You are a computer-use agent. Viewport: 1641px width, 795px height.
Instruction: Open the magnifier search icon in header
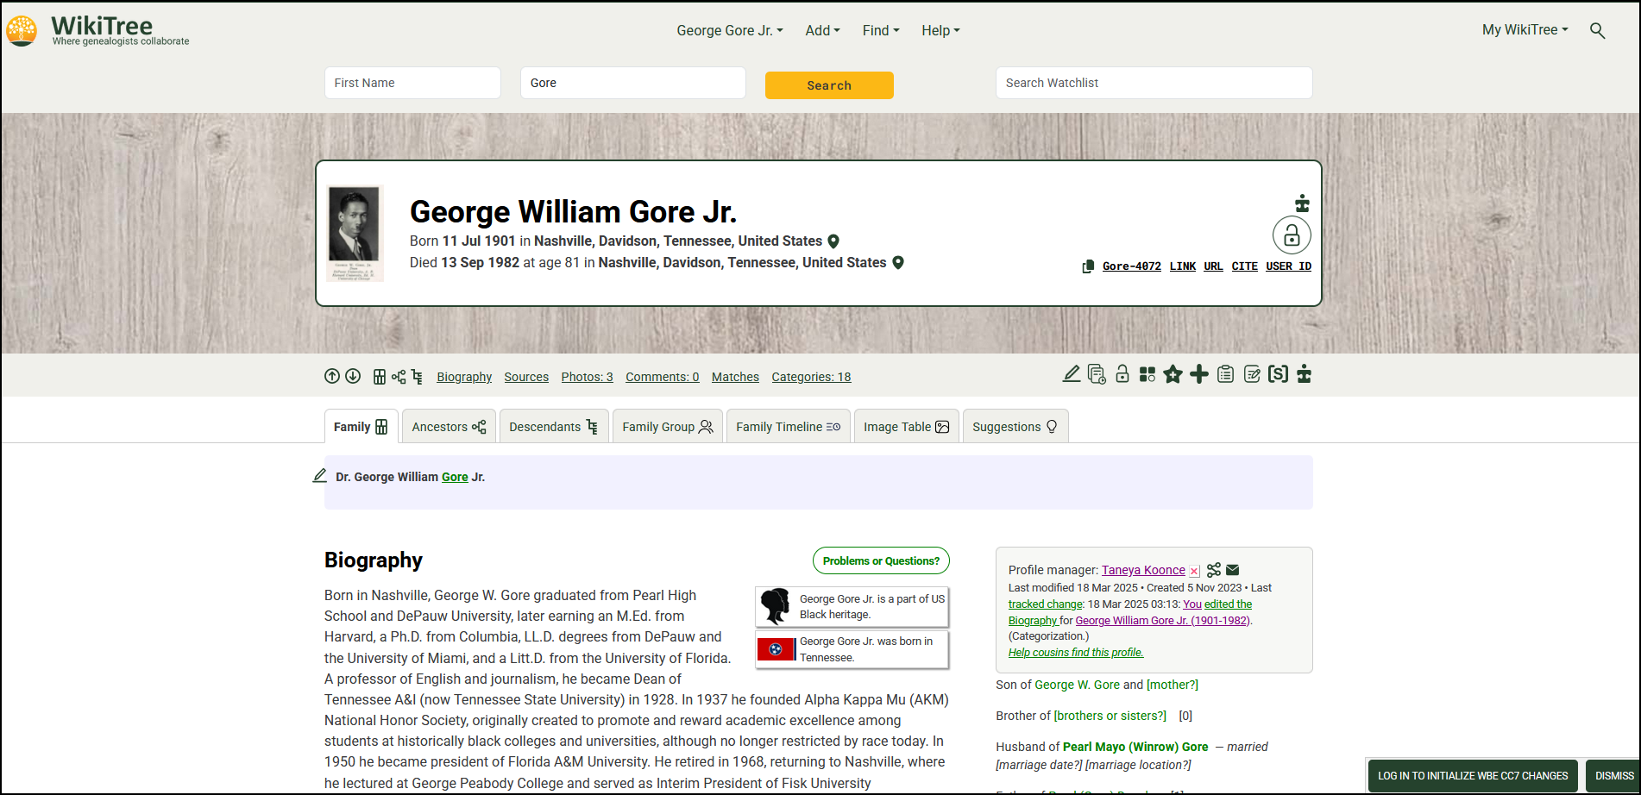pyautogui.click(x=1597, y=30)
